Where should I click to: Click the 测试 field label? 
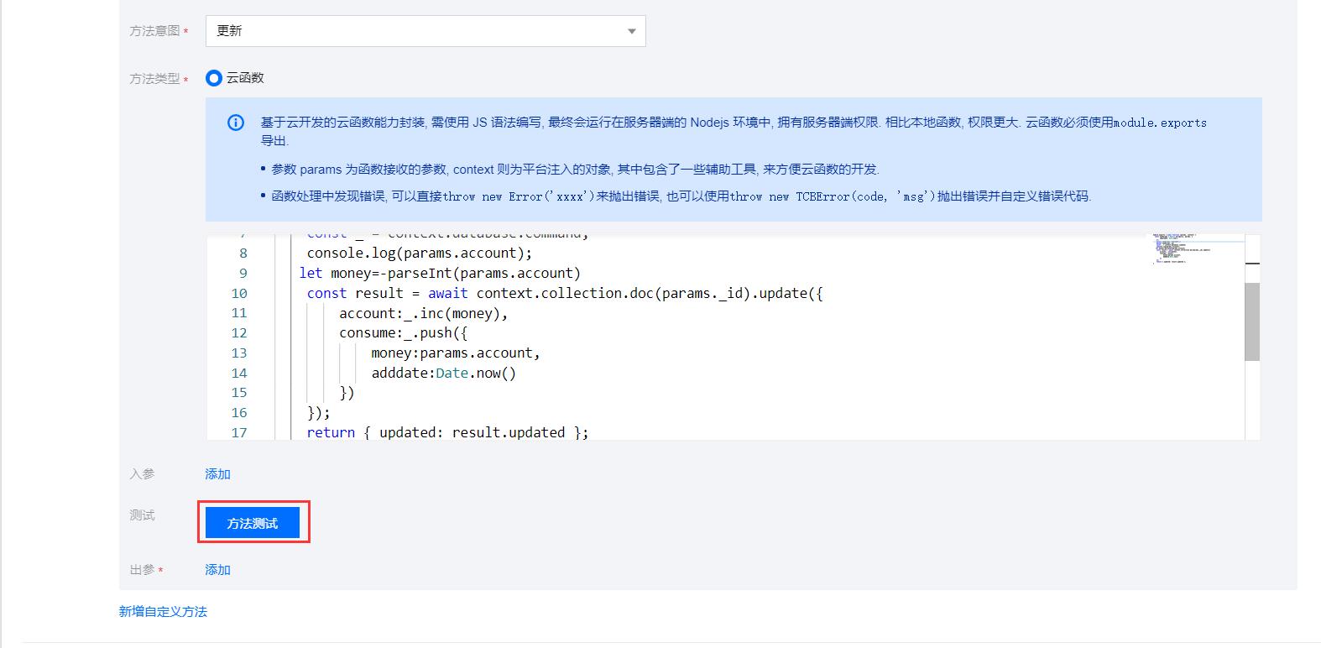(142, 515)
